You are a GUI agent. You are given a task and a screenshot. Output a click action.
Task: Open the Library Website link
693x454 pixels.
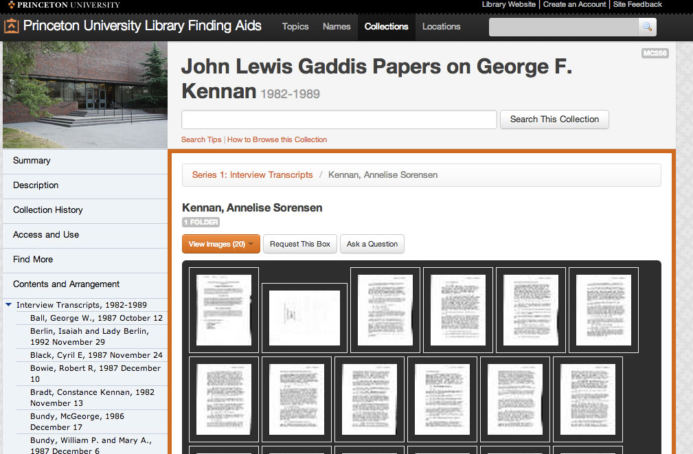tap(509, 4)
